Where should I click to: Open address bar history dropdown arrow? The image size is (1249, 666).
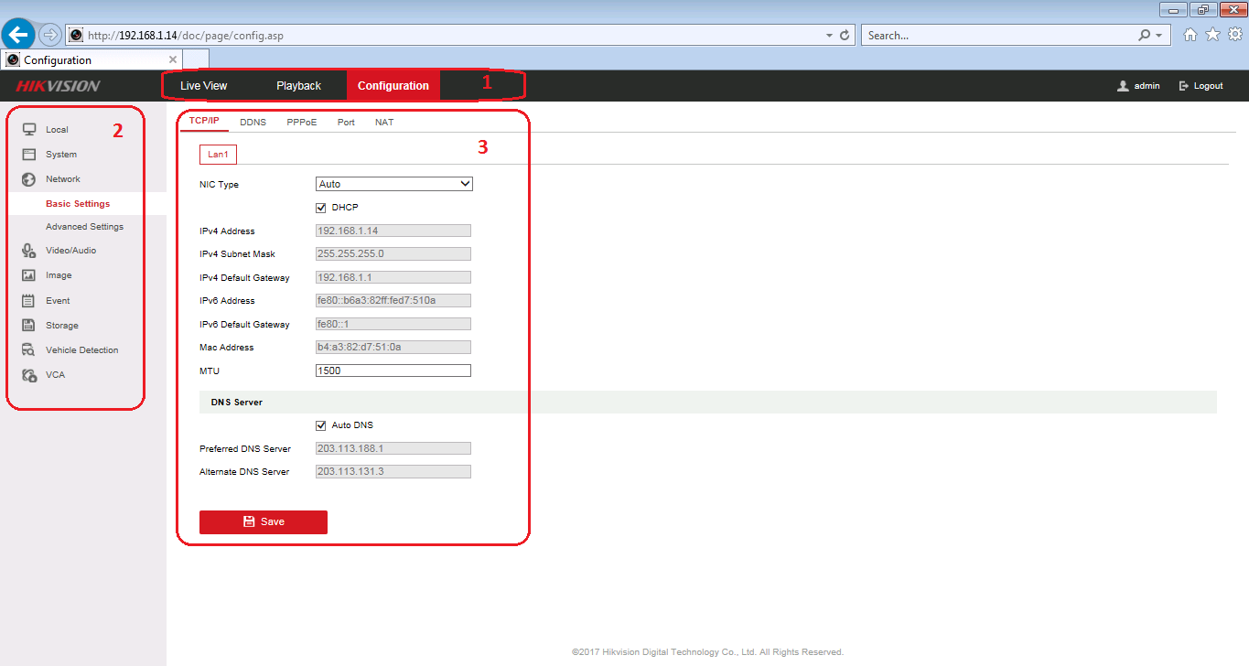829,36
